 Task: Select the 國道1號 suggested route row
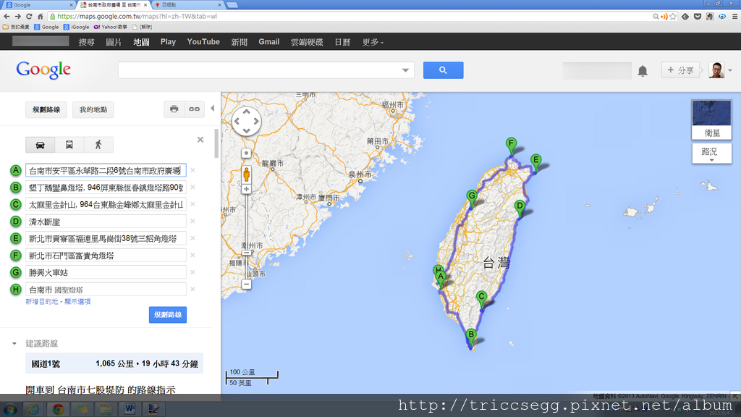tap(114, 363)
